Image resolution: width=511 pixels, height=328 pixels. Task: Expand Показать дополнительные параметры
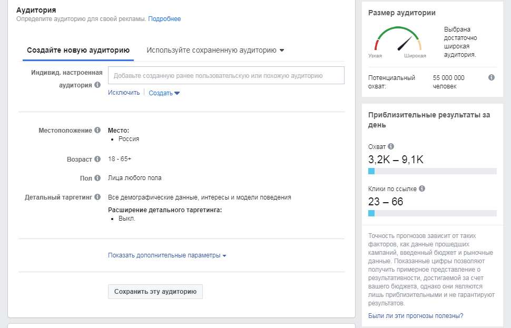coord(167,255)
